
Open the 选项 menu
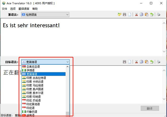point(13,9)
